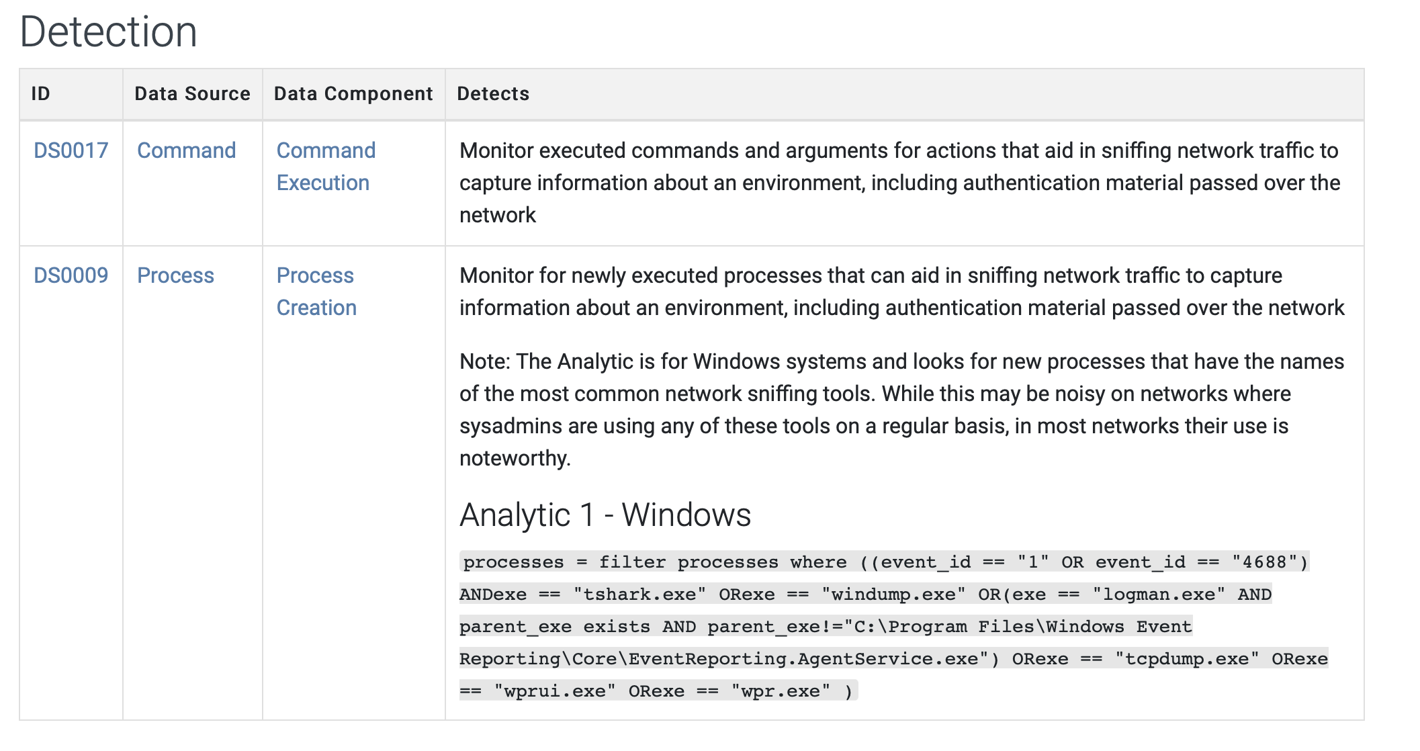The width and height of the screenshot is (1420, 751).
Task: Click the Command data source link
Action: click(186, 150)
